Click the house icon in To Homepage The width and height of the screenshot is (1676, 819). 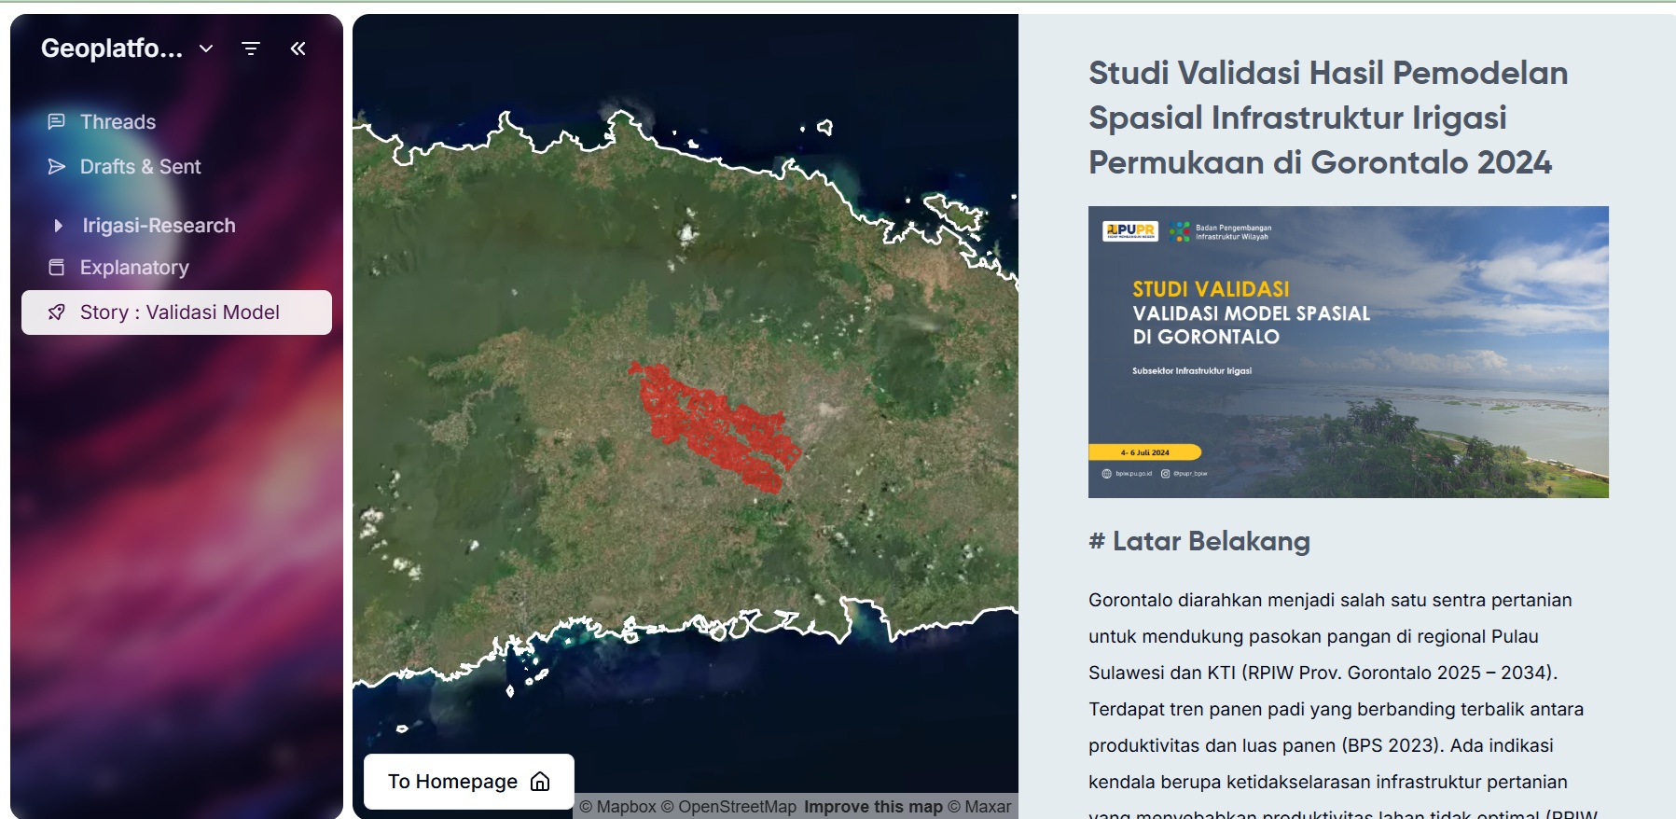(540, 782)
